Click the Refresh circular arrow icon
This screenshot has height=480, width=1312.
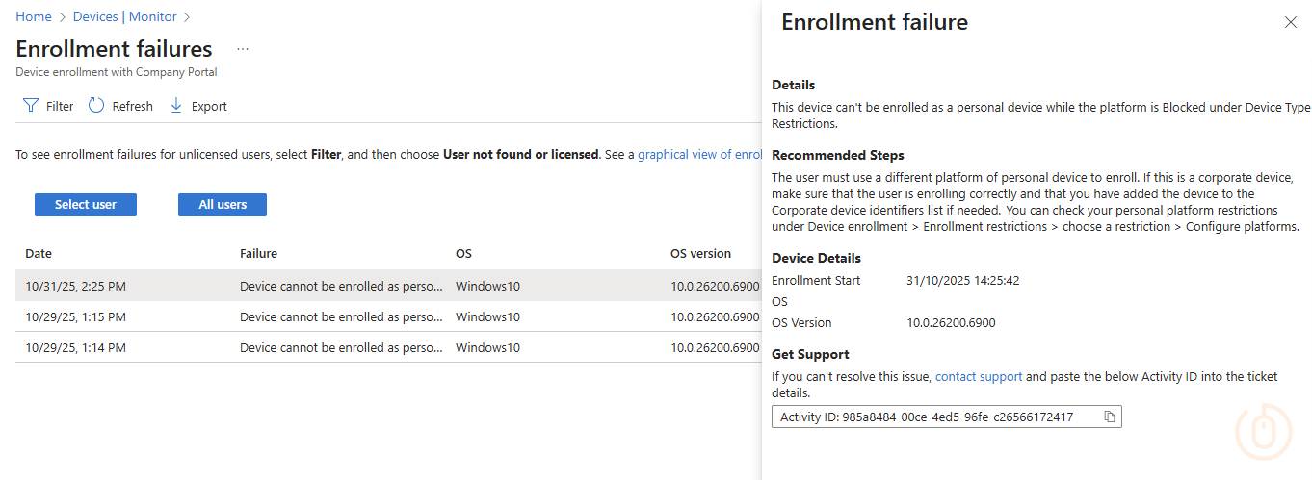coord(96,106)
